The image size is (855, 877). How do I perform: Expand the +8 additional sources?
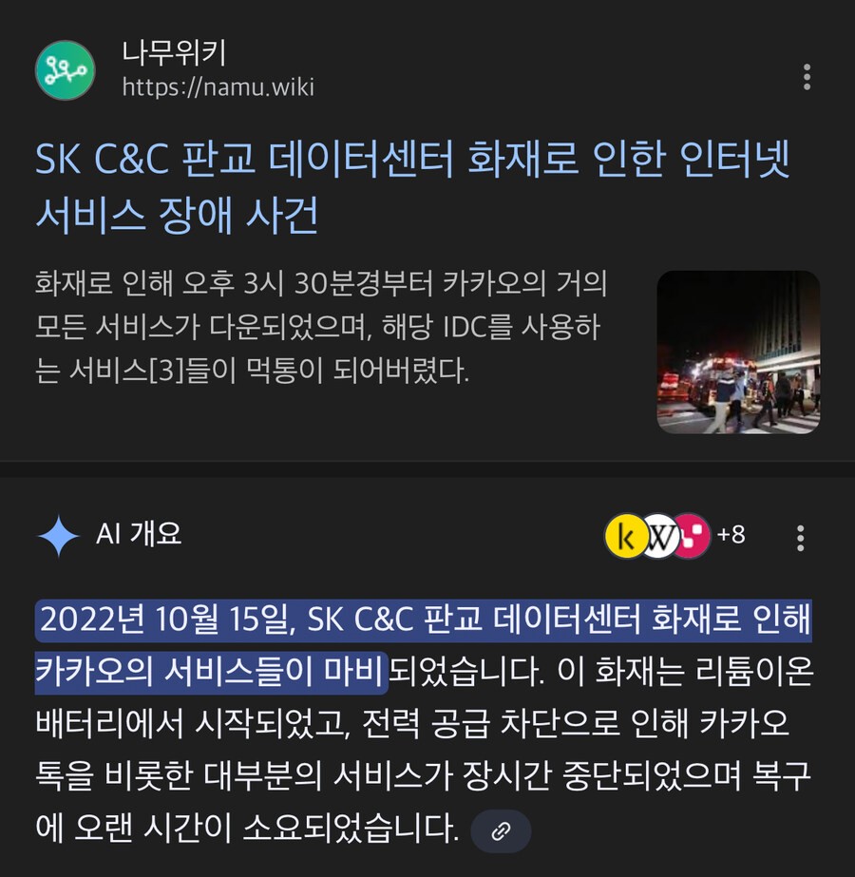point(731,535)
